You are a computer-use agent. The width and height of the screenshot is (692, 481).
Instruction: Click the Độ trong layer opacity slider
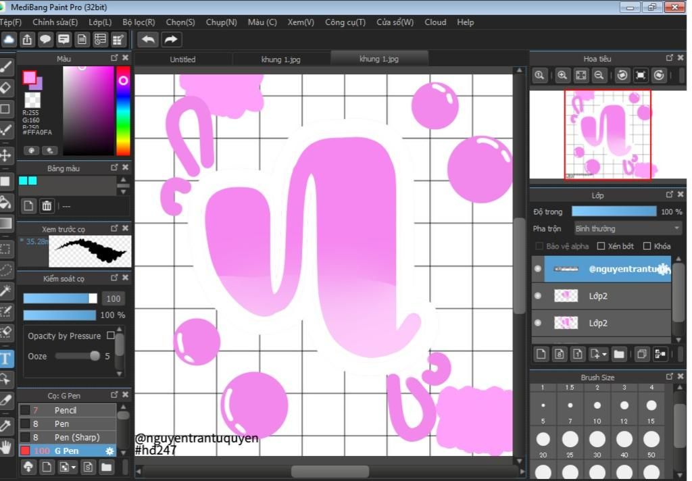click(614, 211)
